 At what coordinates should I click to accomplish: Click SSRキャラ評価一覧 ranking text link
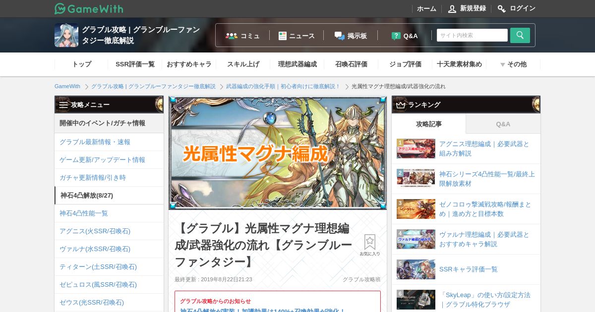tap(469, 269)
